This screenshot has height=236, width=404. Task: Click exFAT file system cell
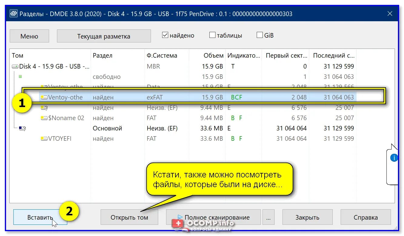click(x=155, y=97)
